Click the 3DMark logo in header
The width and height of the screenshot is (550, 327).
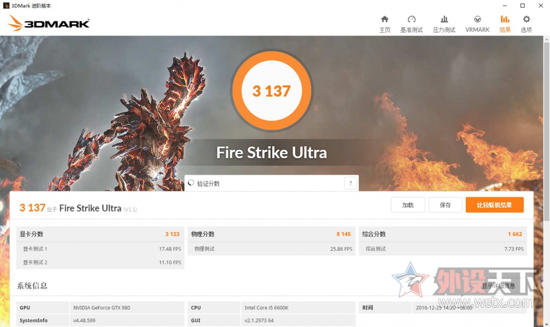pos(49,23)
